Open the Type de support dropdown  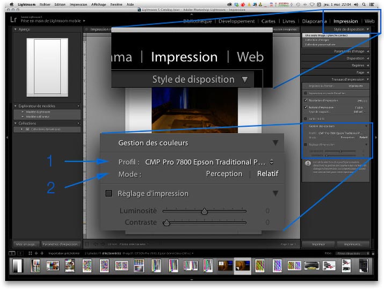[359, 112]
